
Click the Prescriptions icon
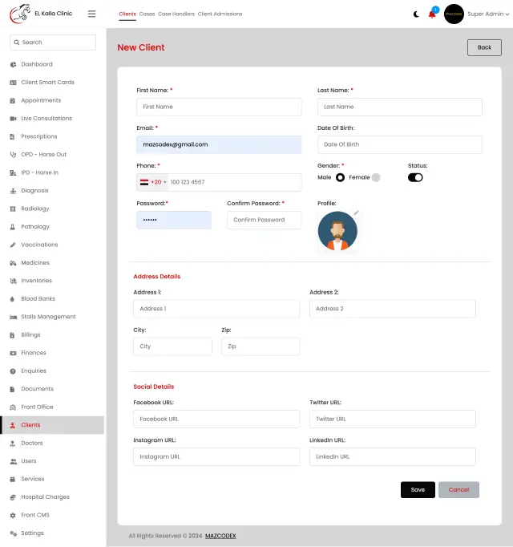tap(13, 136)
